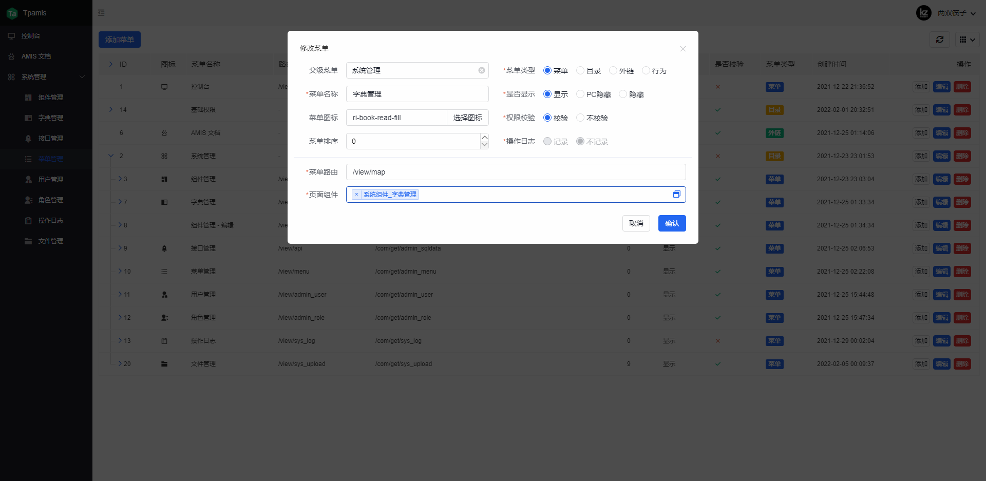Image resolution: width=986 pixels, height=481 pixels.
Task: Open the page component picker icon
Action: [x=677, y=194]
